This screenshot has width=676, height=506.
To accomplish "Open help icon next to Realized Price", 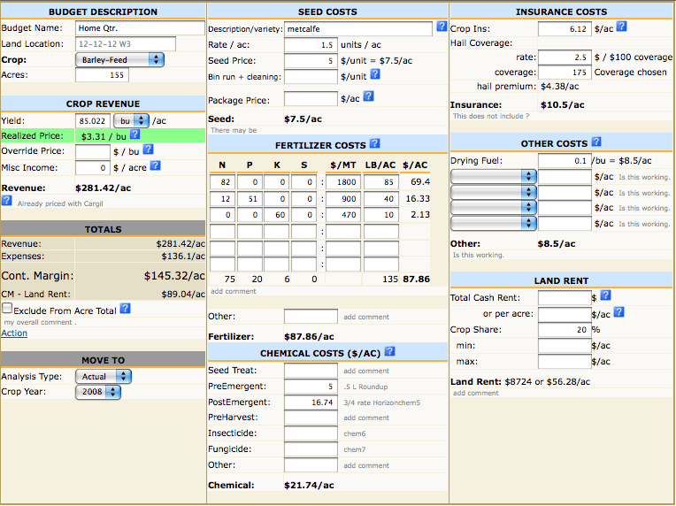I will pos(135,134).
